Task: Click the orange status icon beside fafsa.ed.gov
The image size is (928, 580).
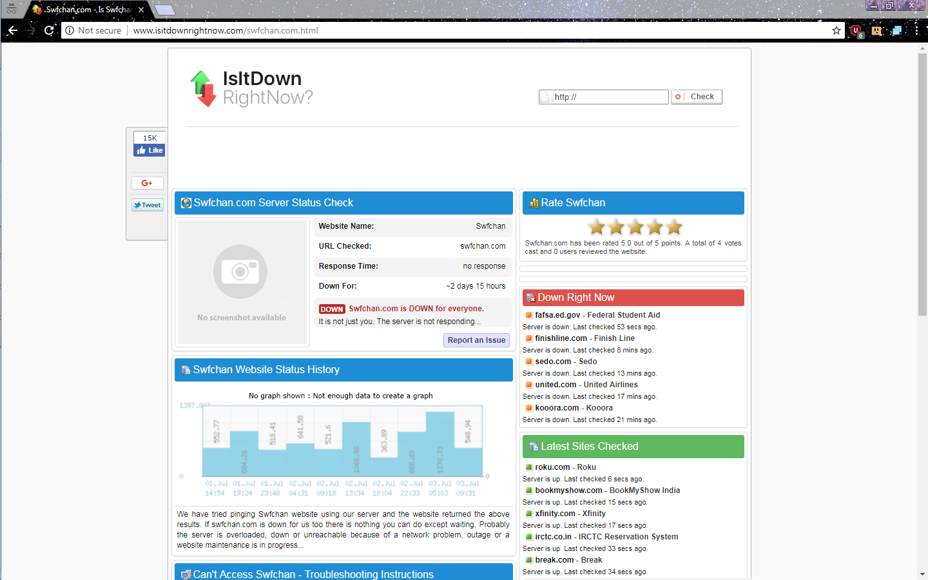Action: pos(529,315)
